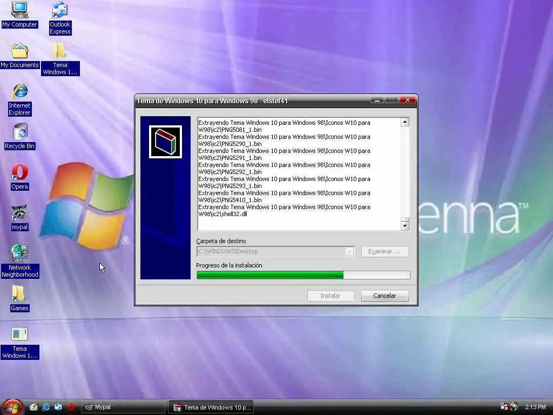The width and height of the screenshot is (553, 415).
Task: Click the second system tray icon near clock
Action: point(514,407)
